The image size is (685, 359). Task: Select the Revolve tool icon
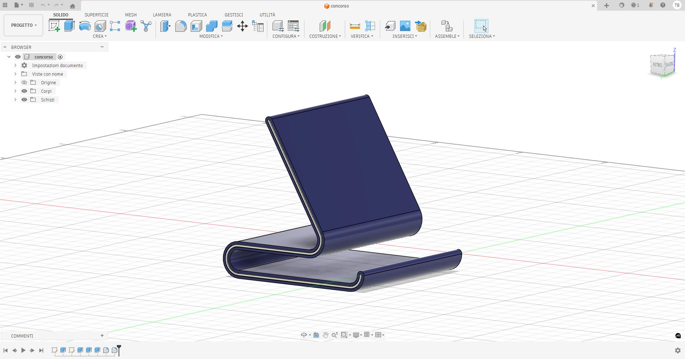click(85, 26)
